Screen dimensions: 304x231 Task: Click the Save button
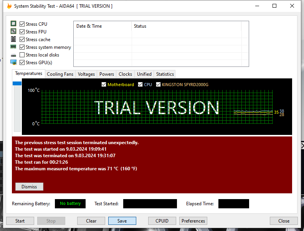tap(122, 221)
